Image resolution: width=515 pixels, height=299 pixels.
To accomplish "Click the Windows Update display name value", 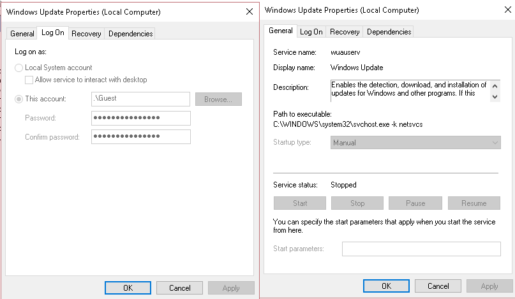I will point(357,68).
